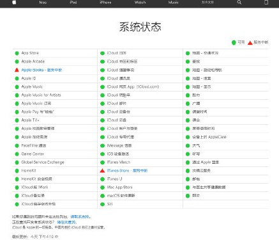This screenshot has height=240, width=279.
Task: Click the green dot beside Apple Music for Artists
Action: coord(17,95)
